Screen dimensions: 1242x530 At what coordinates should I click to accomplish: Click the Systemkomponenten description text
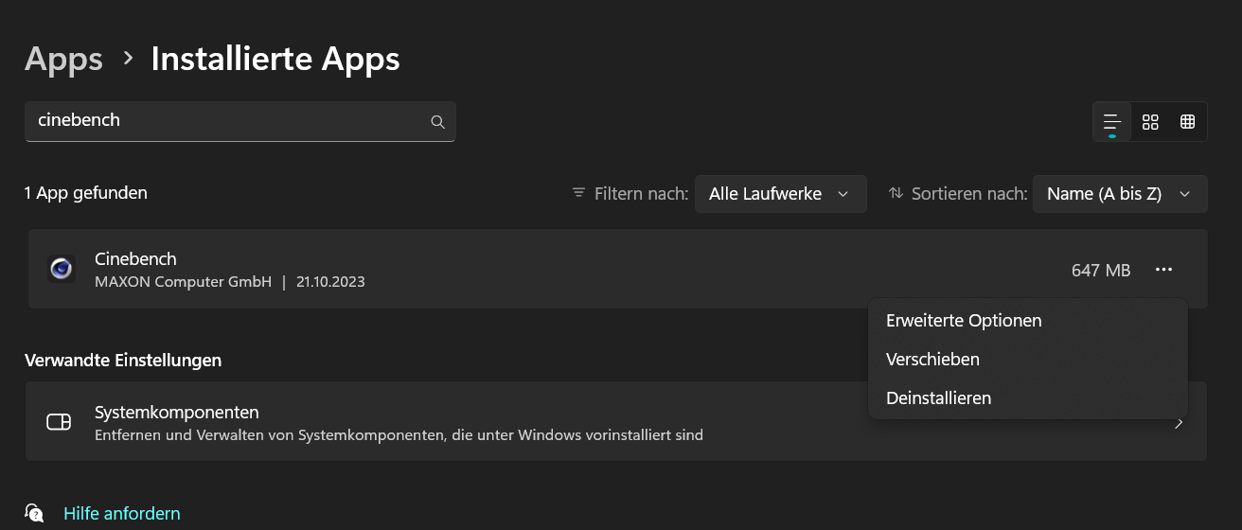[x=399, y=435]
